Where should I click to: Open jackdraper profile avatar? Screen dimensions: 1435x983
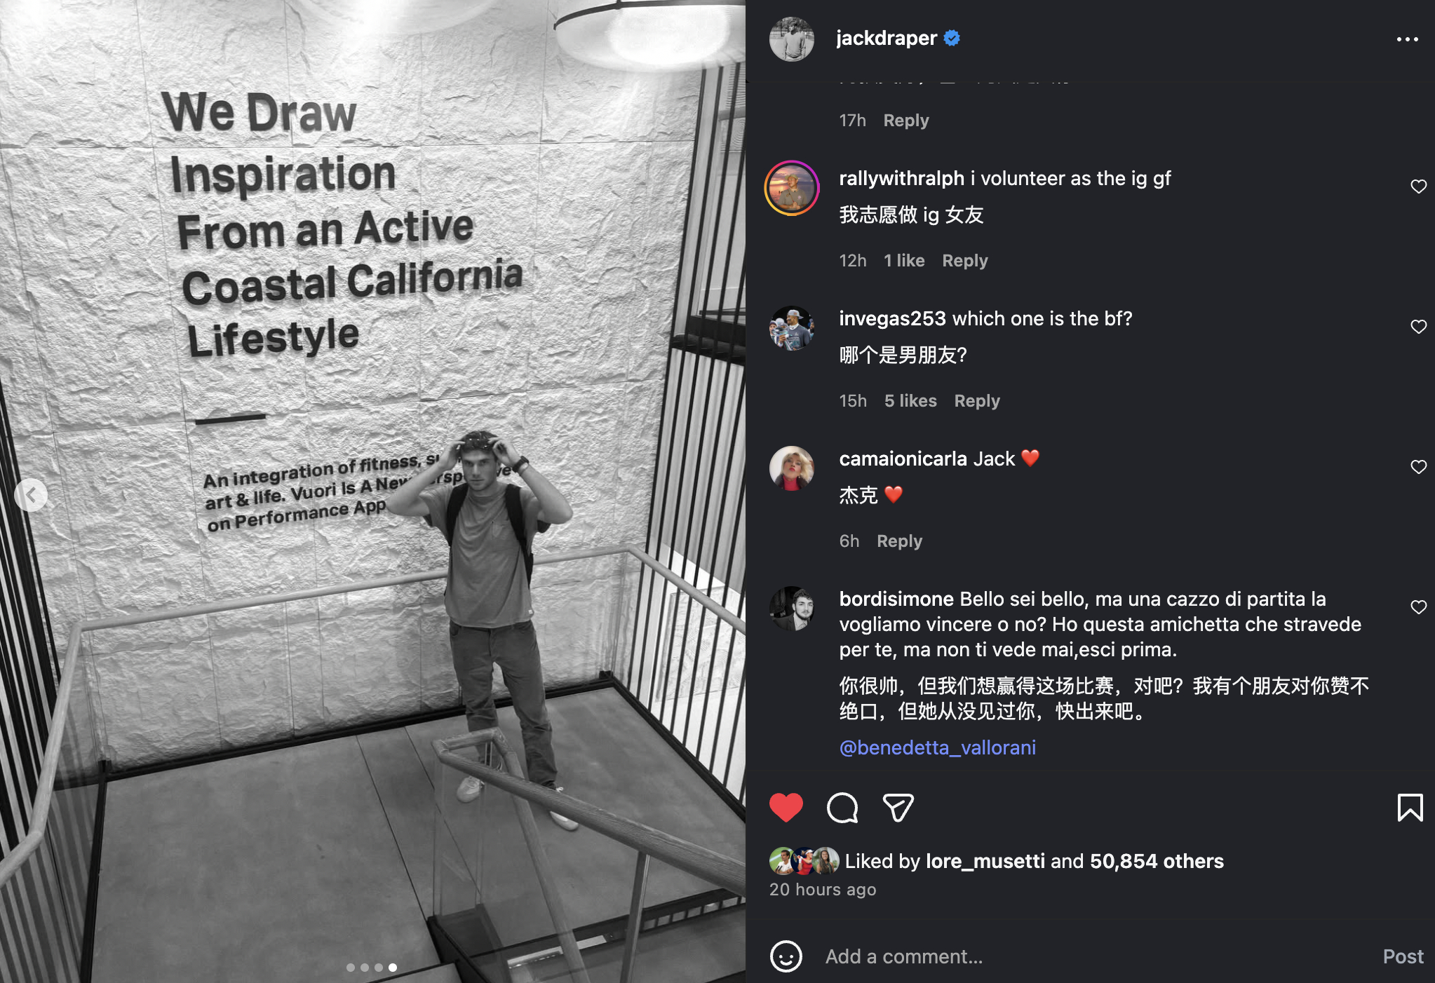[792, 39]
